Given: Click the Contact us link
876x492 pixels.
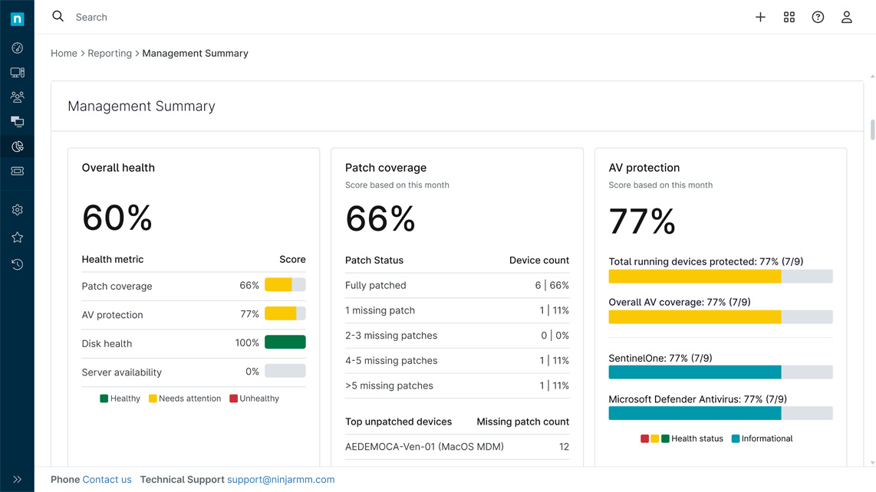Looking at the screenshot, I should 107,480.
